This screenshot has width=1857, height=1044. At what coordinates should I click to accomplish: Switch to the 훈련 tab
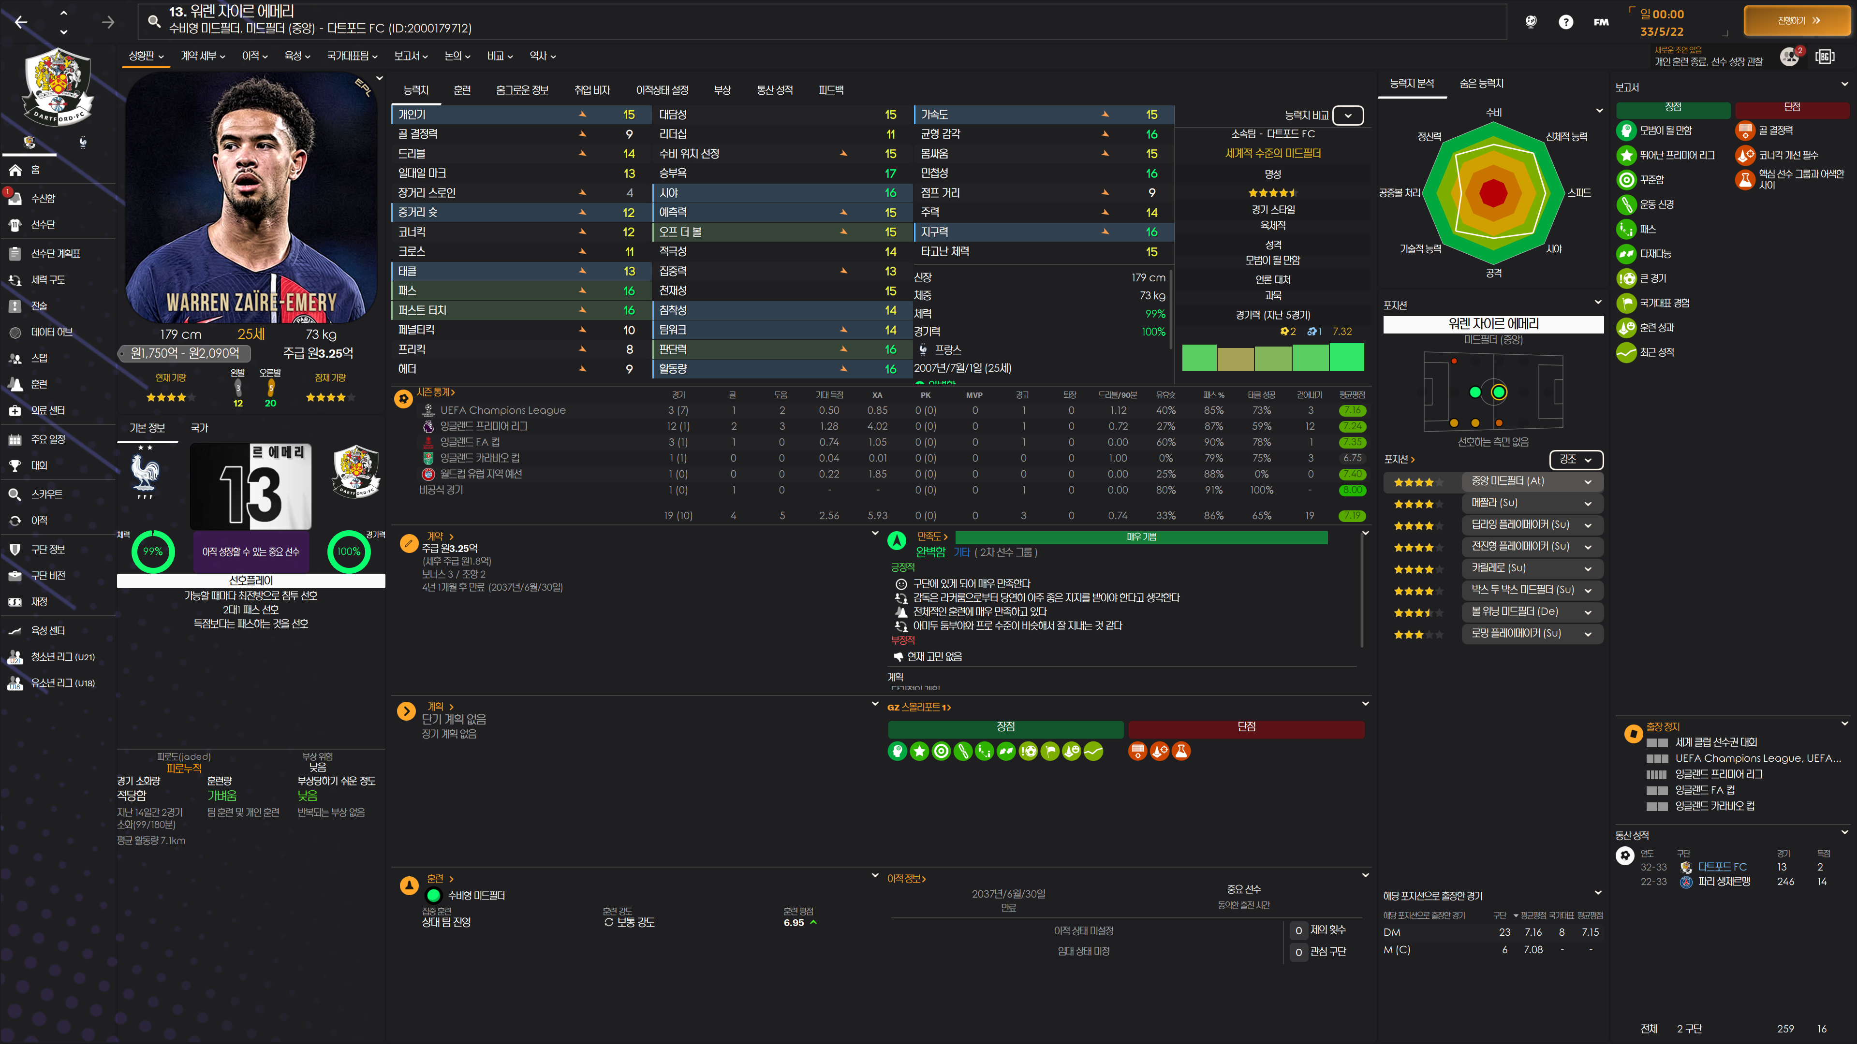pyautogui.click(x=462, y=90)
